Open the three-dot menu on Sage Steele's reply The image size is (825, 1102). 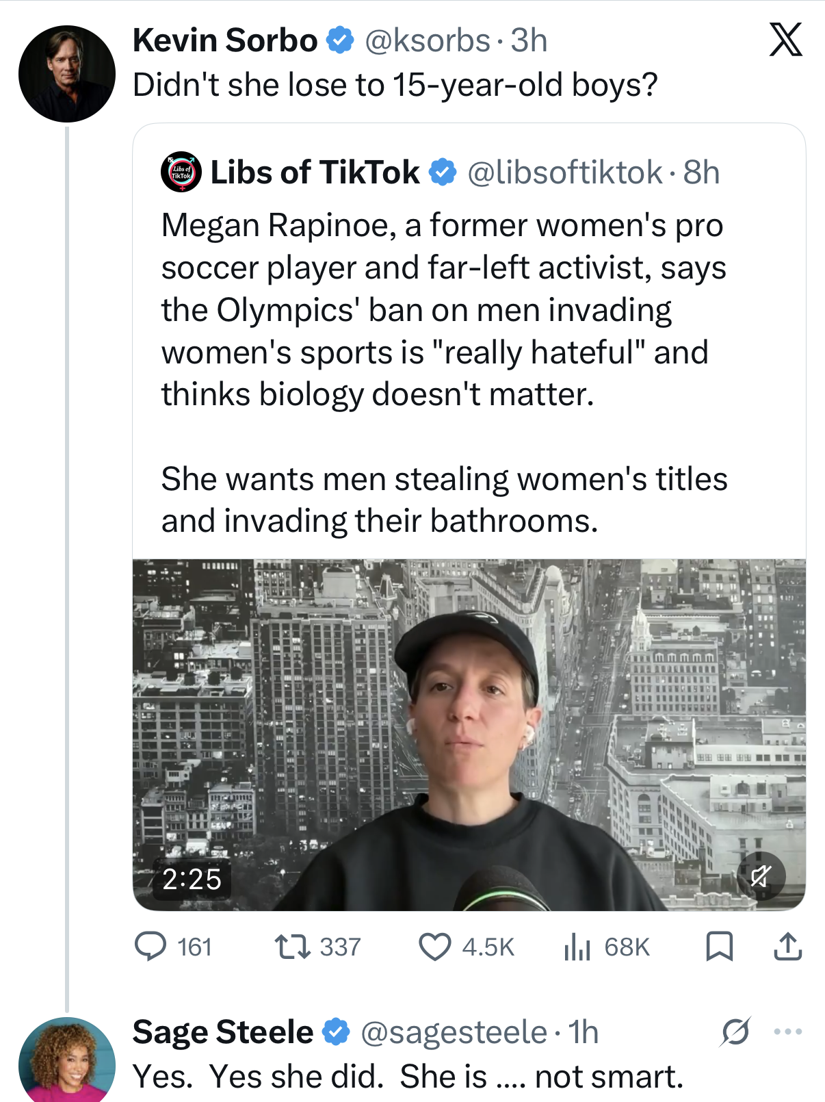tap(787, 1031)
